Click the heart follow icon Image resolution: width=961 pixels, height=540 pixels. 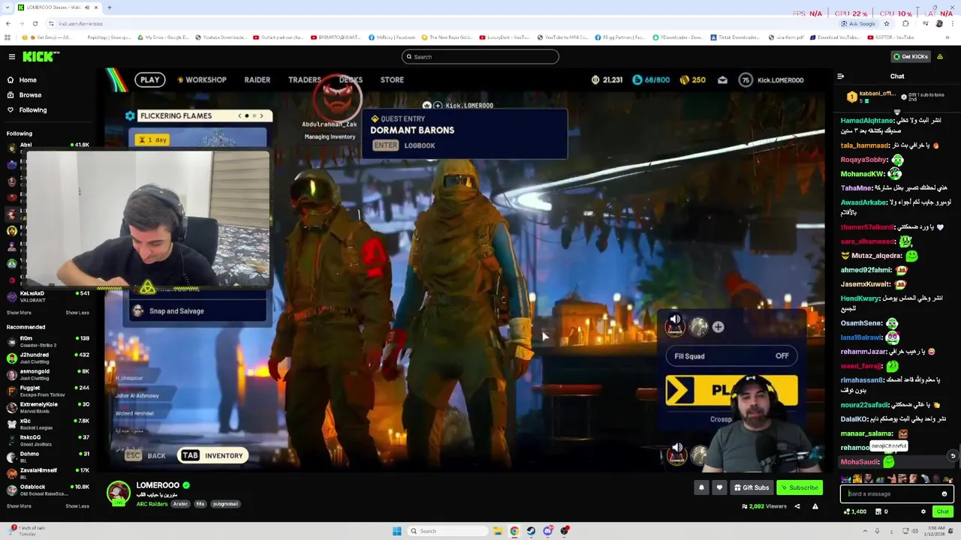point(719,487)
